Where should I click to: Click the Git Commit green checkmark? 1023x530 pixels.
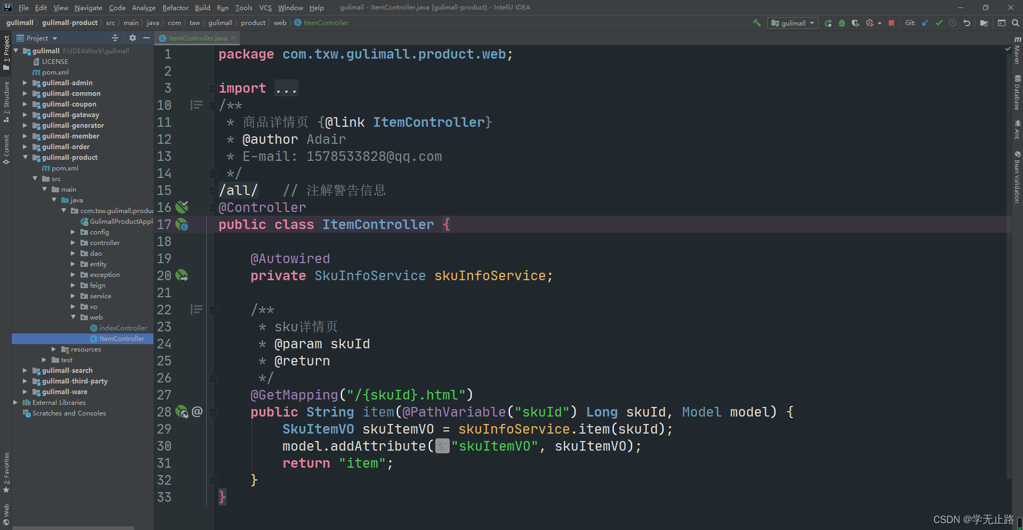click(x=939, y=23)
